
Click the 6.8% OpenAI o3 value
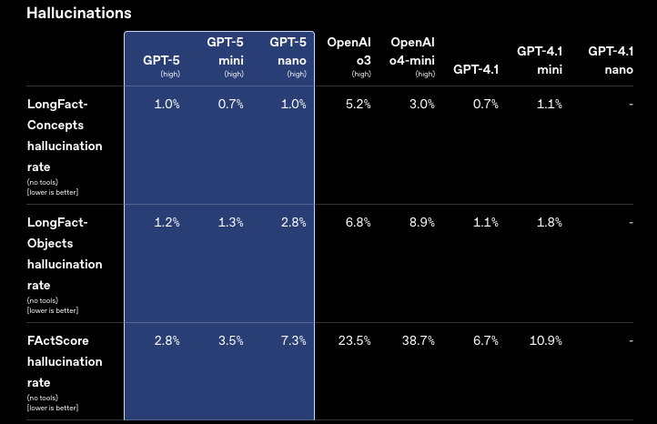point(358,222)
